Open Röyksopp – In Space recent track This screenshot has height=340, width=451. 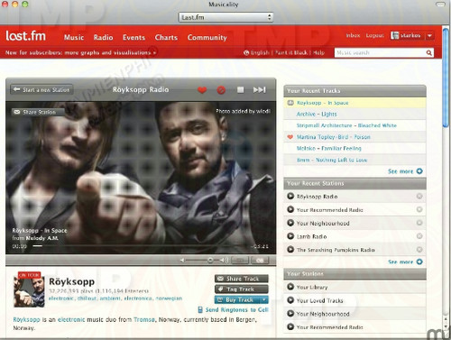point(322,103)
